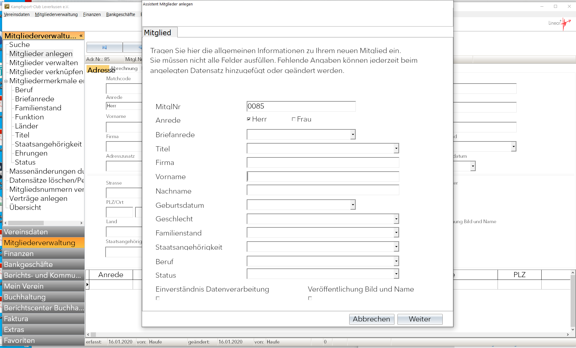Image resolution: width=576 pixels, height=348 pixels.
Task: Check the Frau salutation checkbox
Action: tap(293, 119)
